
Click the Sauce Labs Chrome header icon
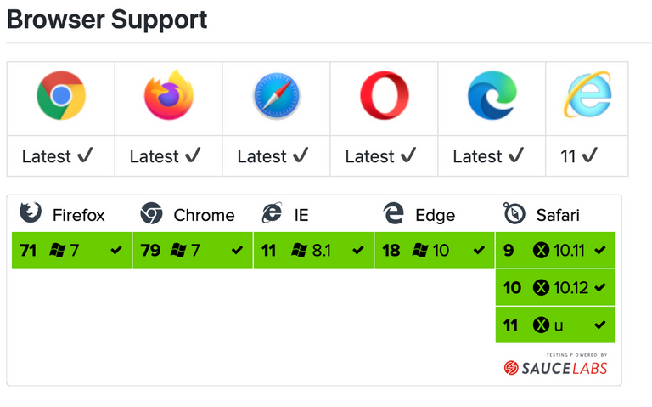pos(151,213)
